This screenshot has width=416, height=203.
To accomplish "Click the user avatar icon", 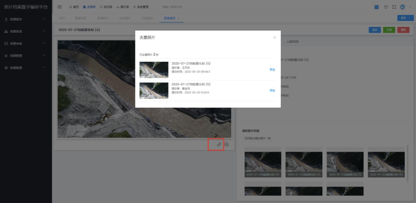I will pyautogui.click(x=402, y=7).
